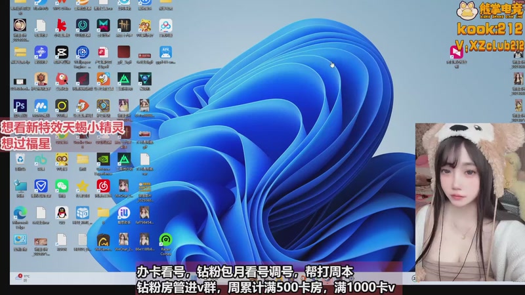This screenshot has height=295, width=525.
Task: Open the folder beside the YY raccoon icon
Action: (83, 159)
